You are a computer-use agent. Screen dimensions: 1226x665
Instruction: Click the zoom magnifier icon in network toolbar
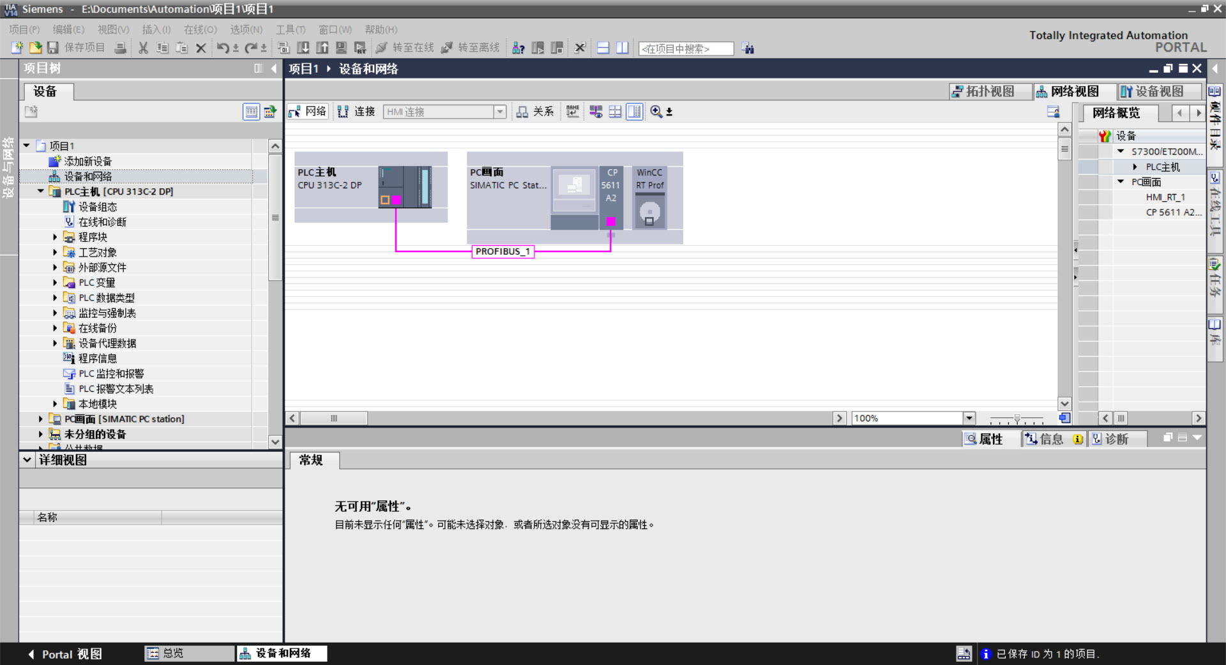pyautogui.click(x=656, y=112)
